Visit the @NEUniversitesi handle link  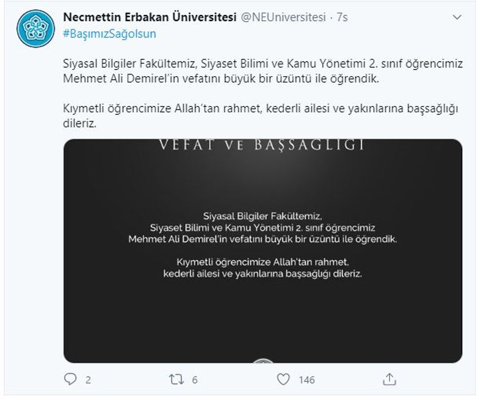284,17
